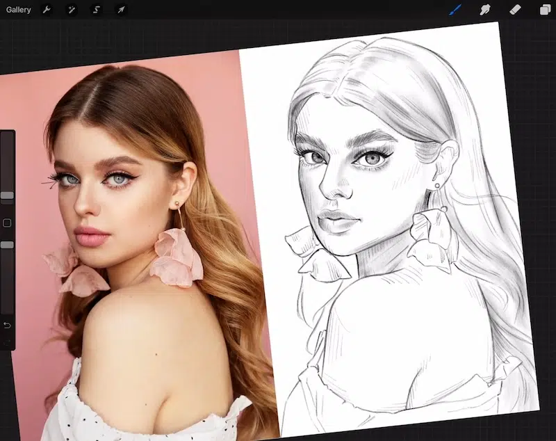Redo with the lower sidebar arrow
The image size is (556, 441).
(x=7, y=342)
